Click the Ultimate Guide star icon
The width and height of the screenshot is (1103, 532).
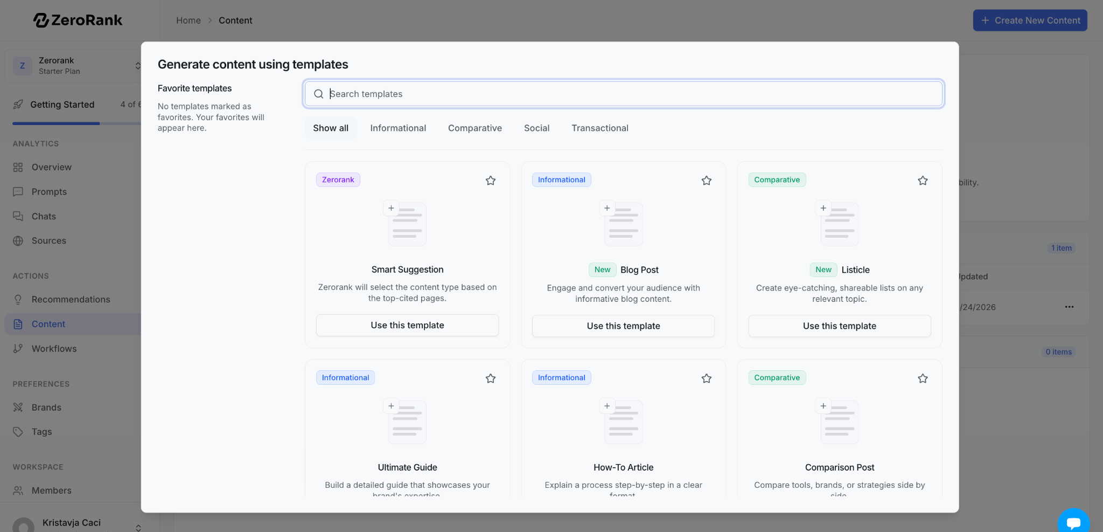pyautogui.click(x=490, y=378)
